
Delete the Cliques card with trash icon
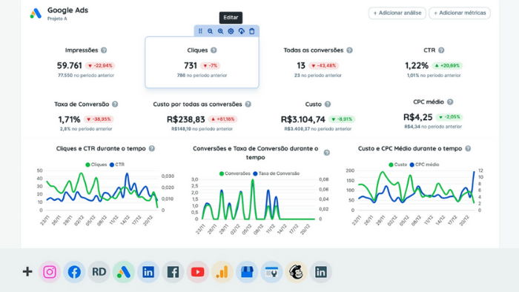click(x=252, y=31)
